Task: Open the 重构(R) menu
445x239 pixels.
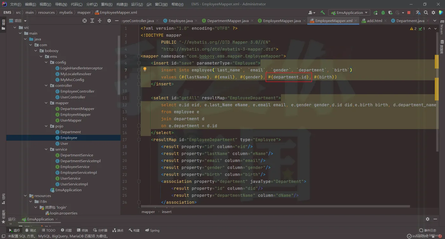Action: (107, 4)
